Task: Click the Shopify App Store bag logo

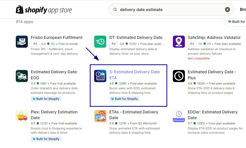Action: (19, 9)
